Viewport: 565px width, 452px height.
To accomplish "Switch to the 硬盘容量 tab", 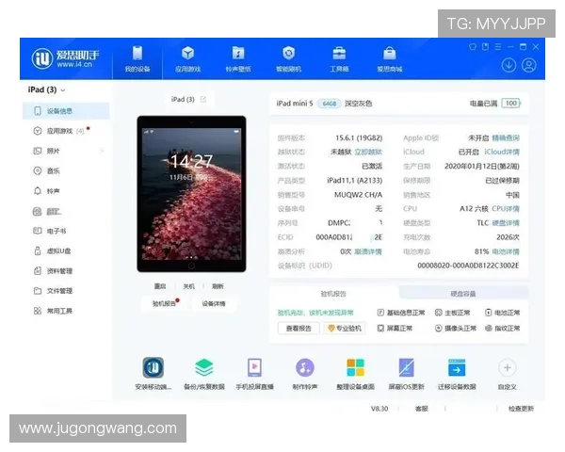I will pos(463,294).
